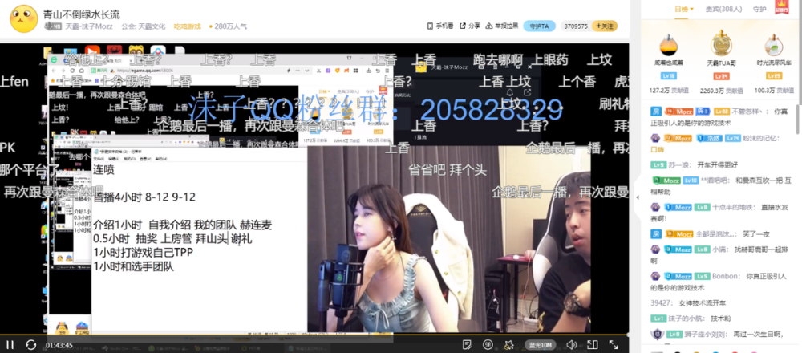Mute the player volume speaker icon
802x353 pixels.
coord(571,345)
